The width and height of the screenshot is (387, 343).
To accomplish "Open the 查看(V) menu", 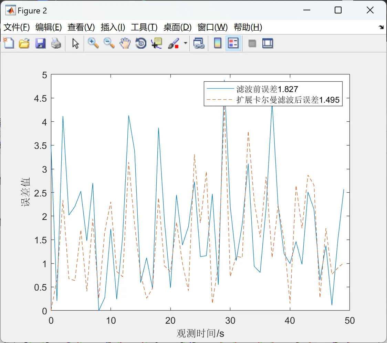I will (81, 27).
